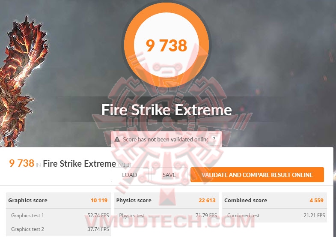Click the Combined test row

pos(274,215)
